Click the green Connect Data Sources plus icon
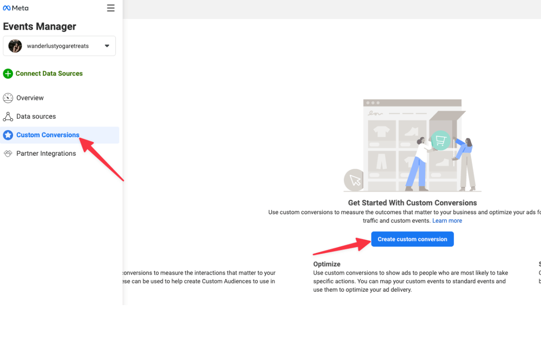Image resolution: width=541 pixels, height=347 pixels. 8,73
